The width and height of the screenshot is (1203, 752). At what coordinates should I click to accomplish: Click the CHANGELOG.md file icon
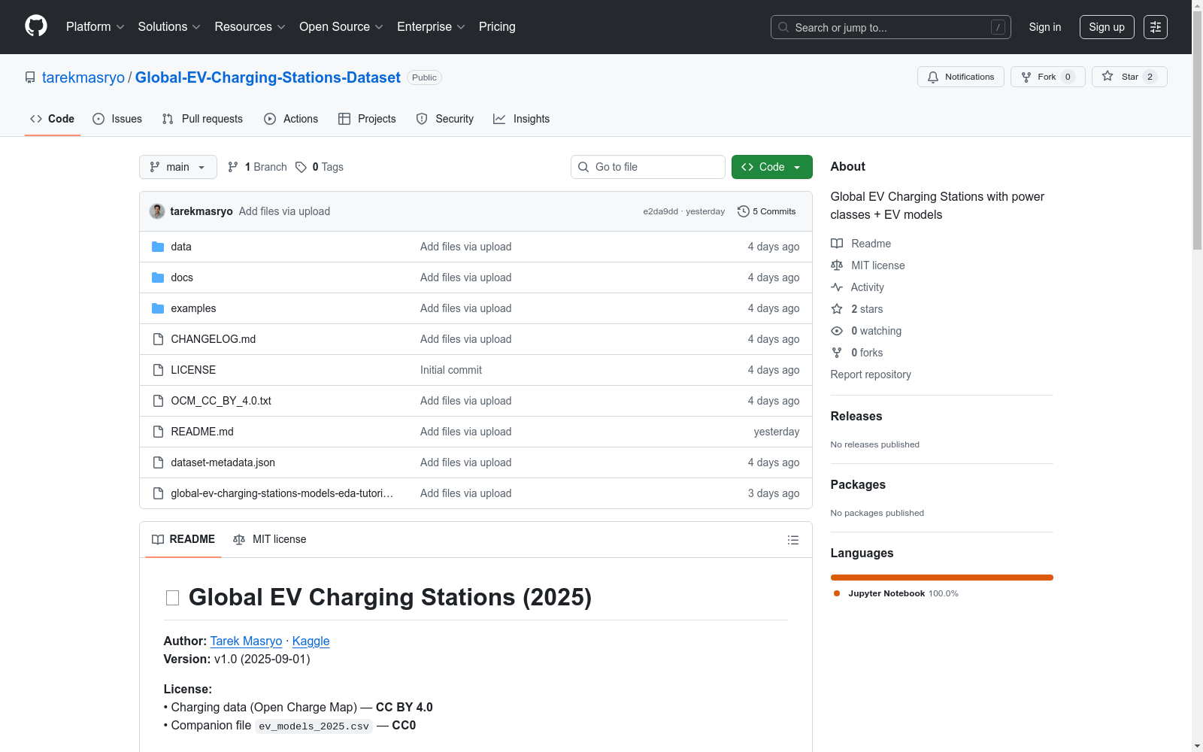click(x=158, y=339)
